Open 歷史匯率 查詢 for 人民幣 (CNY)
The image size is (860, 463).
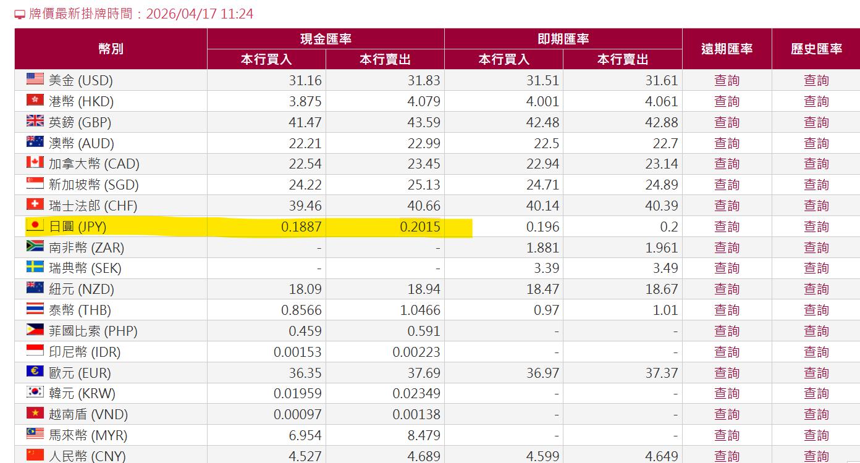[816, 456]
